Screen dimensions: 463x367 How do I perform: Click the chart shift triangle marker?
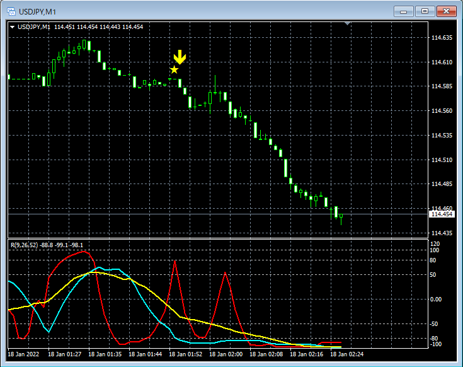(348, 23)
